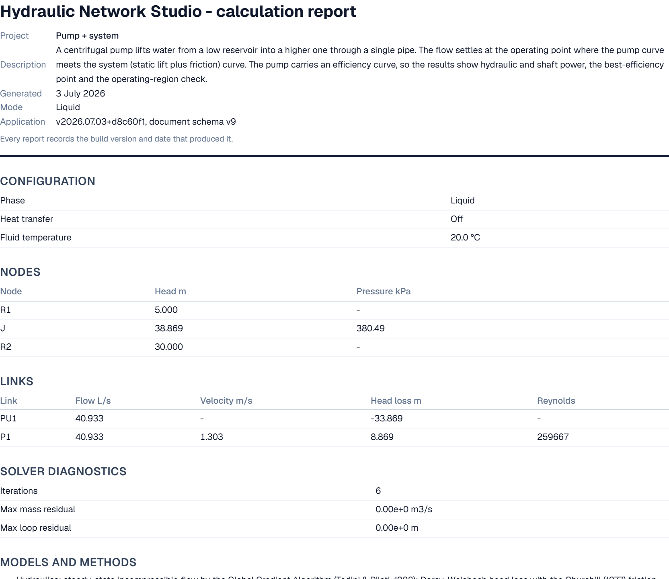The image size is (669, 579).
Task: Click the report title 'Hydraulic Network Studio - calculation report'
Action: click(x=178, y=12)
